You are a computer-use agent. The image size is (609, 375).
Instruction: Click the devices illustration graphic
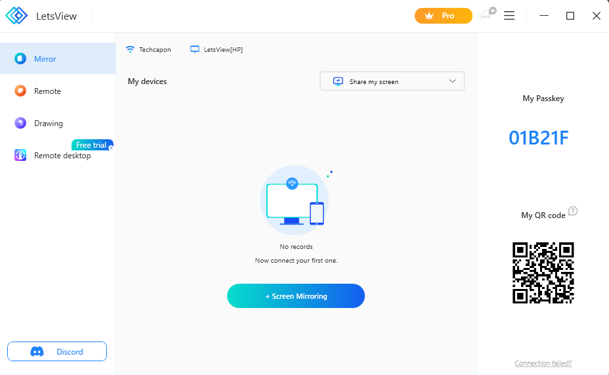tap(295, 200)
